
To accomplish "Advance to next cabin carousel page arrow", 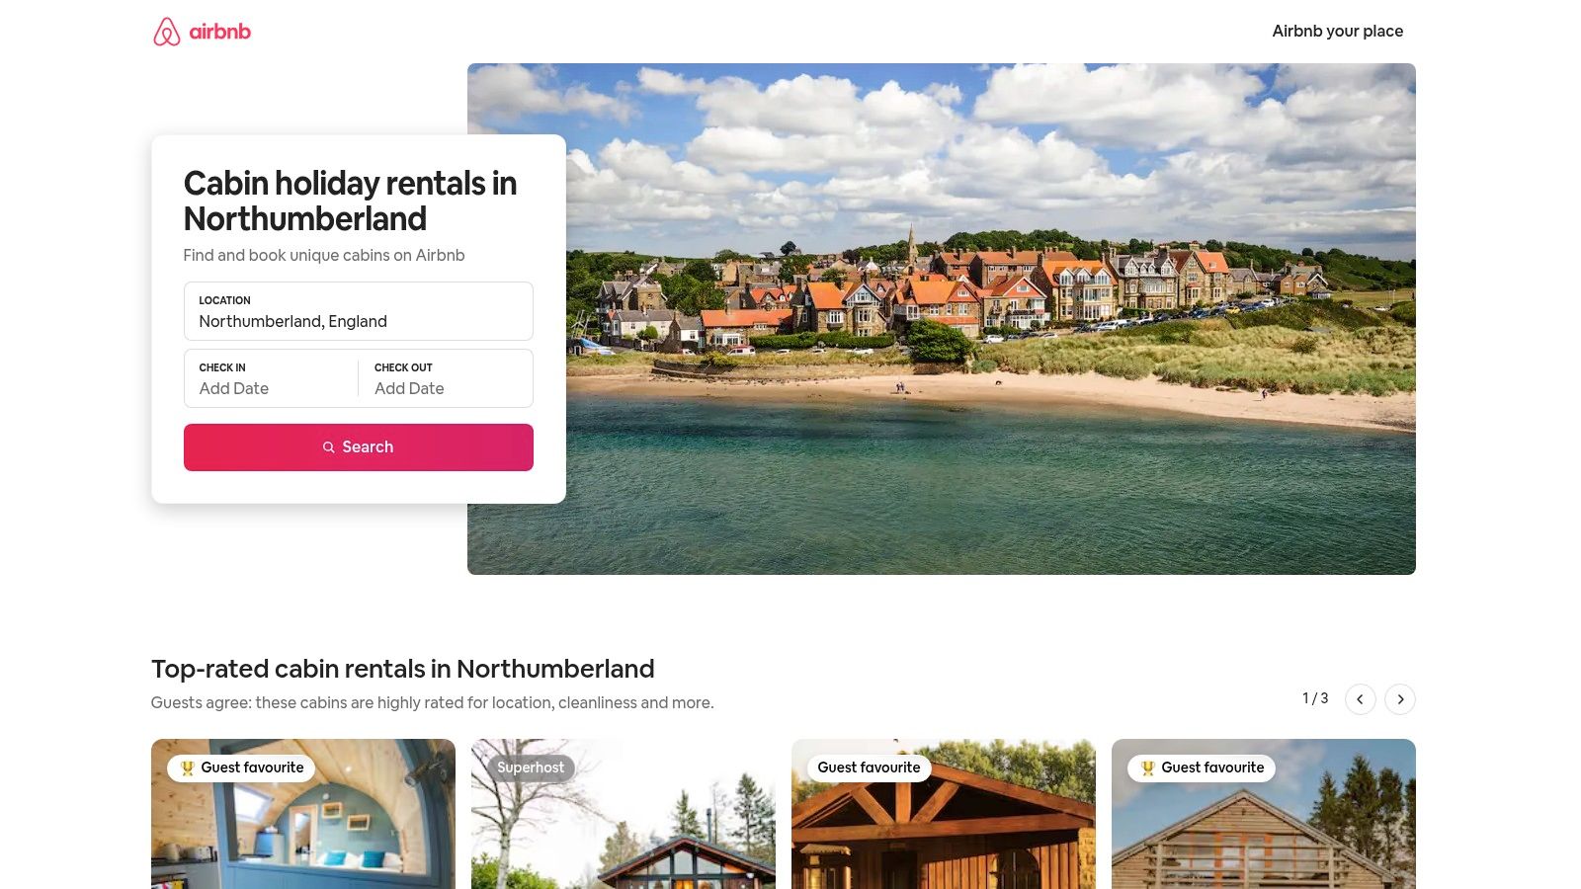I will pyautogui.click(x=1399, y=699).
